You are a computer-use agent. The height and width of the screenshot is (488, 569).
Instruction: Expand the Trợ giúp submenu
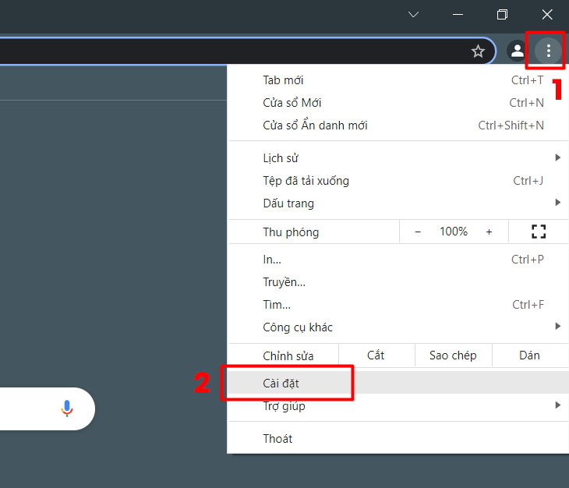[557, 405]
